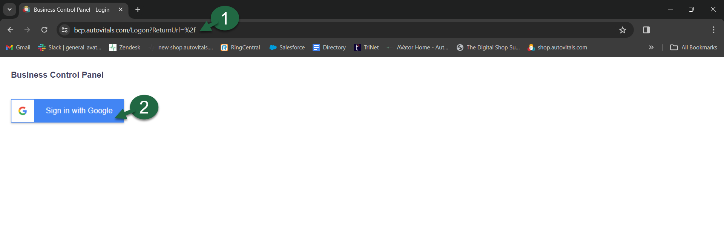Toggle the browser side panel
The width and height of the screenshot is (724, 227).
[646, 30]
